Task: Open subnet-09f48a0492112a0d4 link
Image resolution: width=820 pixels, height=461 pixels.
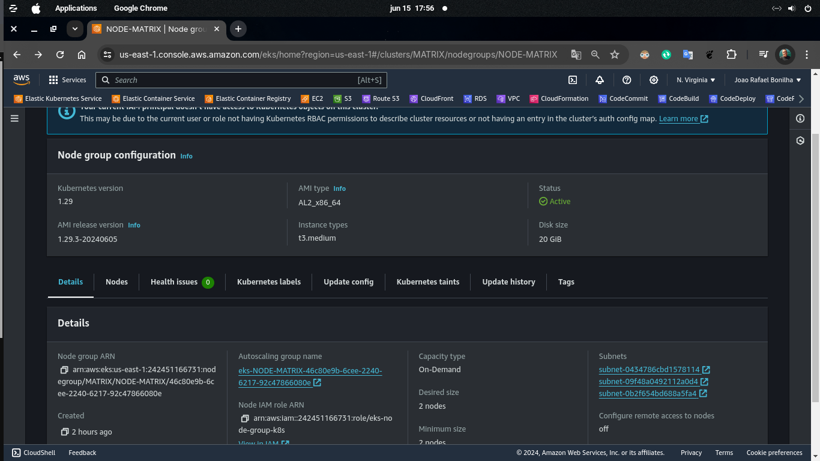Action: 654,382
